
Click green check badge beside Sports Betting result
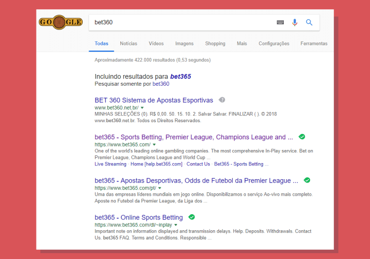[x=302, y=137]
